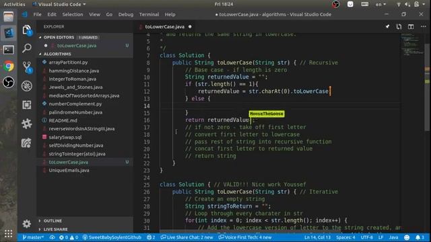Screen dimensions: 431x242
Task: Open Show Applications grid in dock
Action: (x=9, y=233)
